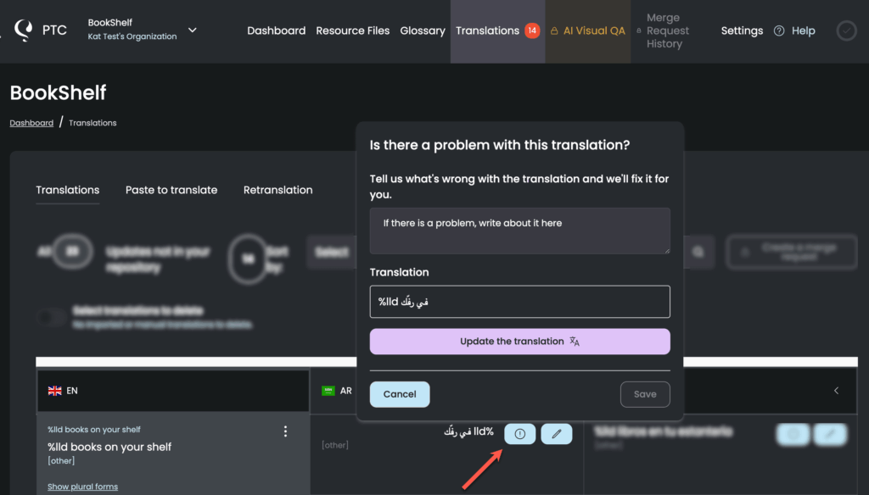This screenshot has width=869, height=495.
Task: Click the Help question mark icon
Action: [x=779, y=31]
